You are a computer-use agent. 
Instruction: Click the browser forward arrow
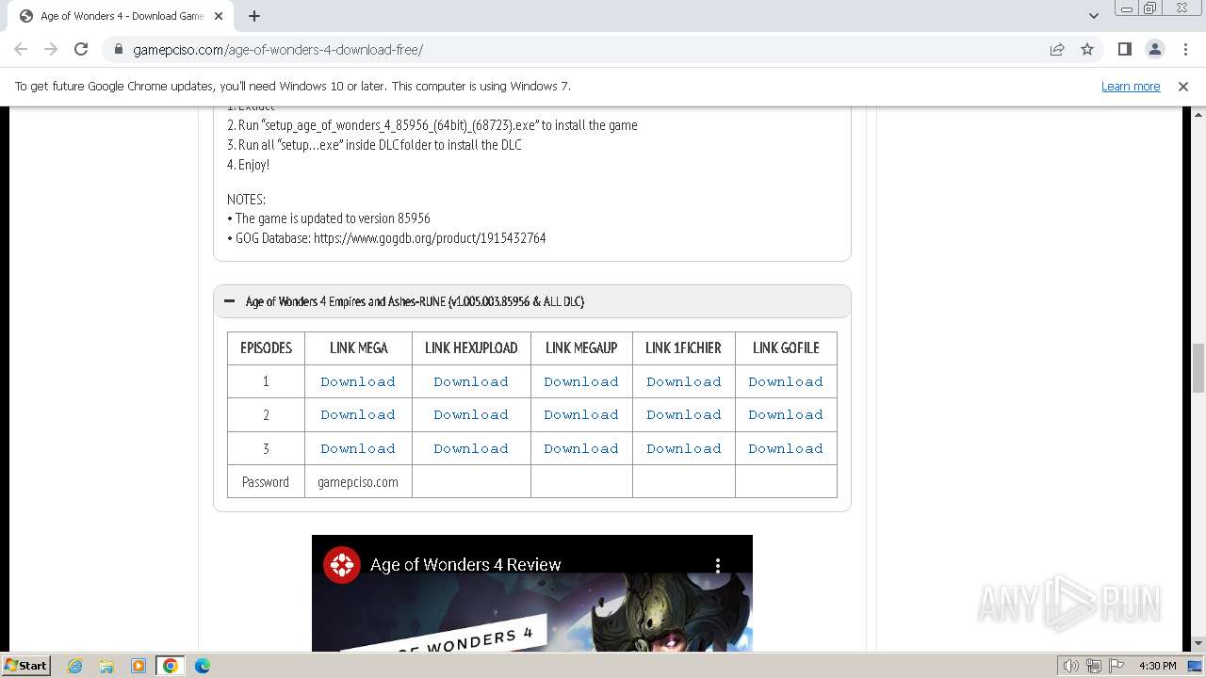point(51,49)
